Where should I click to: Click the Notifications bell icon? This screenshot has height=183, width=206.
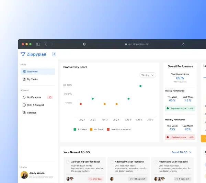pos(24,97)
